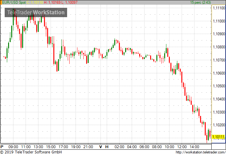Screen dimensions: 226x155
Task: Click the 2019 TeleTrader Software GmbH copyright
Action: (x=31, y=152)
